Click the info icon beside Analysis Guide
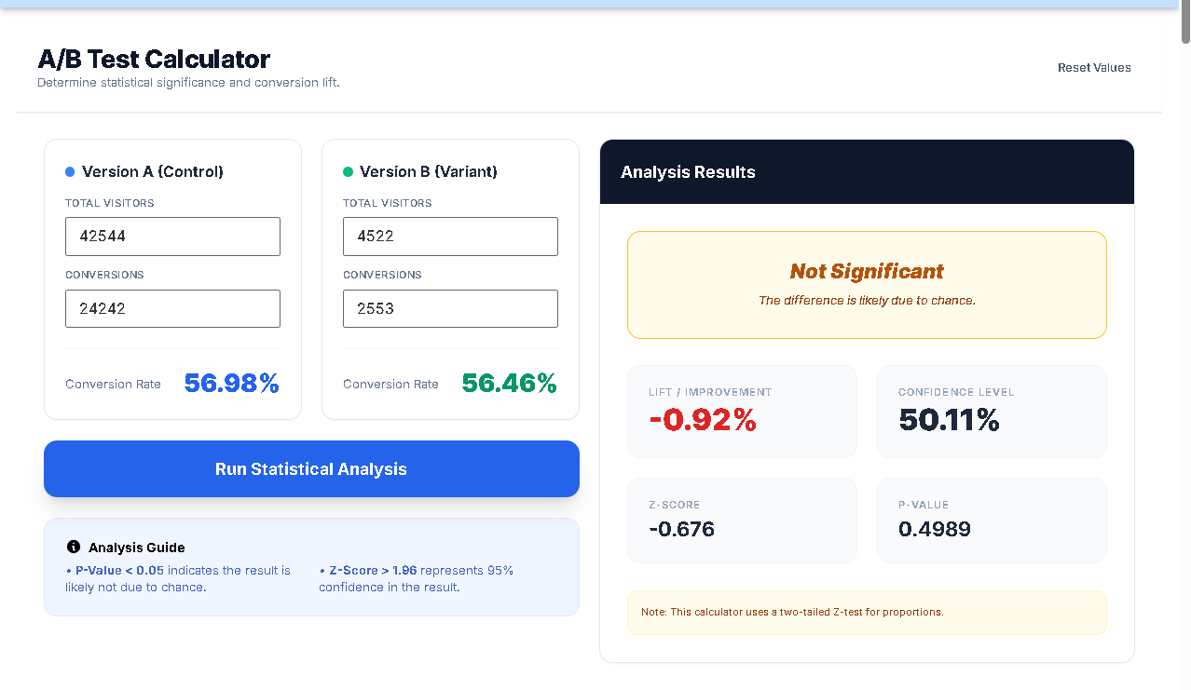The height and width of the screenshot is (690, 1191). click(74, 548)
